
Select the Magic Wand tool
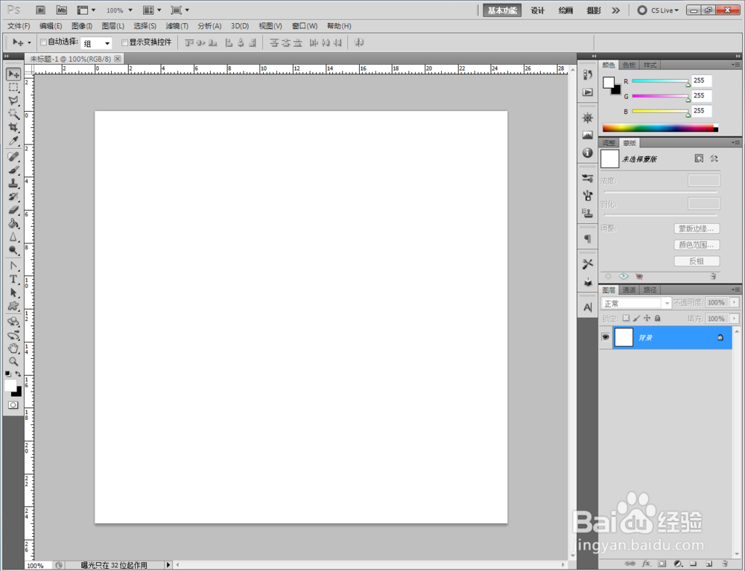click(x=13, y=114)
